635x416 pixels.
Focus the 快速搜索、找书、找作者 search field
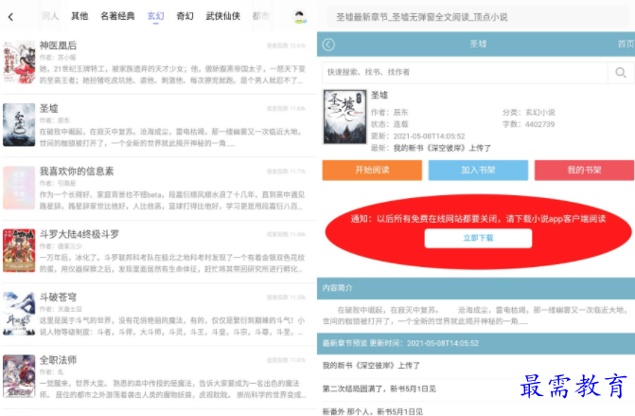click(x=465, y=73)
